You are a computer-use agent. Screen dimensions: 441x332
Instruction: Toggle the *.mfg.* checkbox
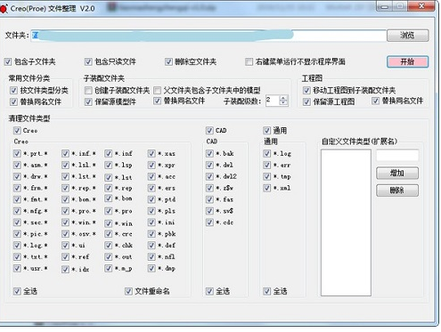[x=17, y=211]
